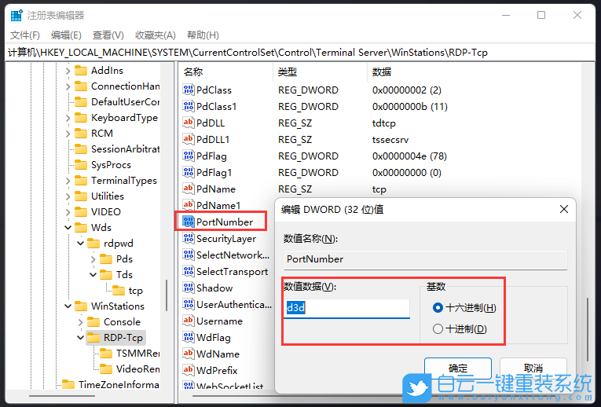
Task: Select the TimeZoneInforma tree item
Action: [119, 384]
